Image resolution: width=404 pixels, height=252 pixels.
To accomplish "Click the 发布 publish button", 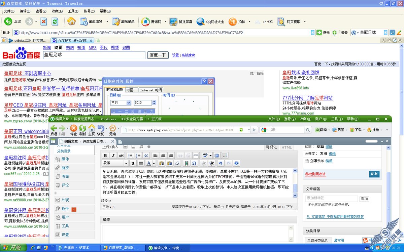I will 374,174.
